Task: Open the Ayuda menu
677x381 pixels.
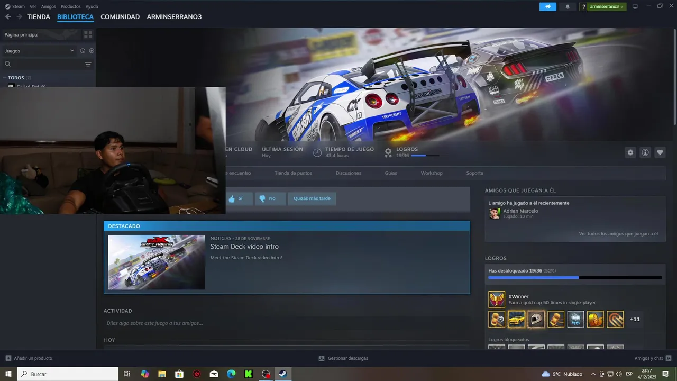Action: [x=92, y=6]
